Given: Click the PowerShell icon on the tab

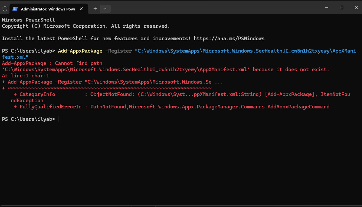Looking at the screenshot, I should (x=15, y=8).
